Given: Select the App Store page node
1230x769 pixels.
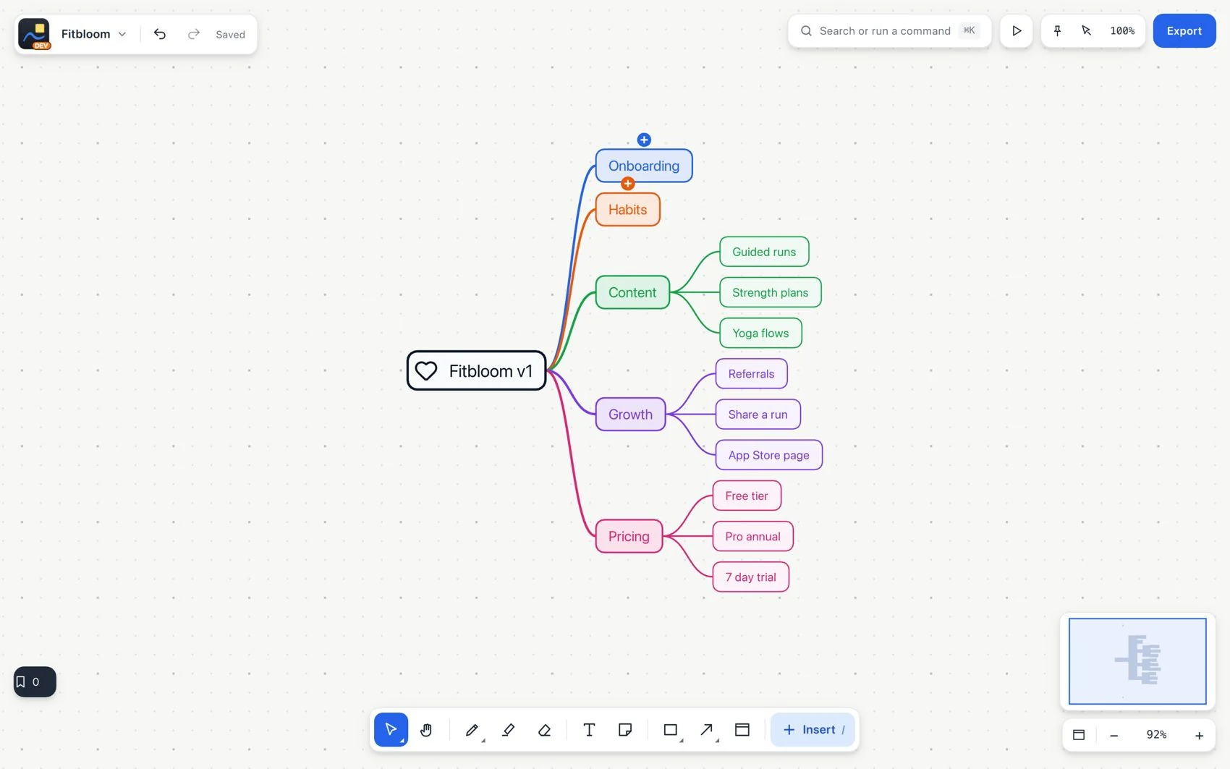Looking at the screenshot, I should 768,455.
